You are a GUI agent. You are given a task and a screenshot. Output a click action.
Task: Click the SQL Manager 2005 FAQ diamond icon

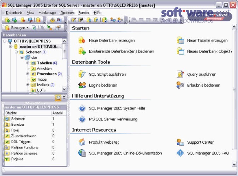point(180,153)
